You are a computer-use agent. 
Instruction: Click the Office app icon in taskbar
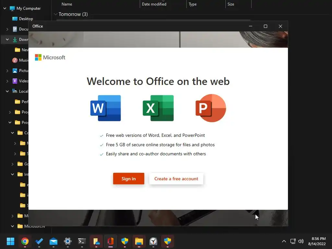point(111,241)
